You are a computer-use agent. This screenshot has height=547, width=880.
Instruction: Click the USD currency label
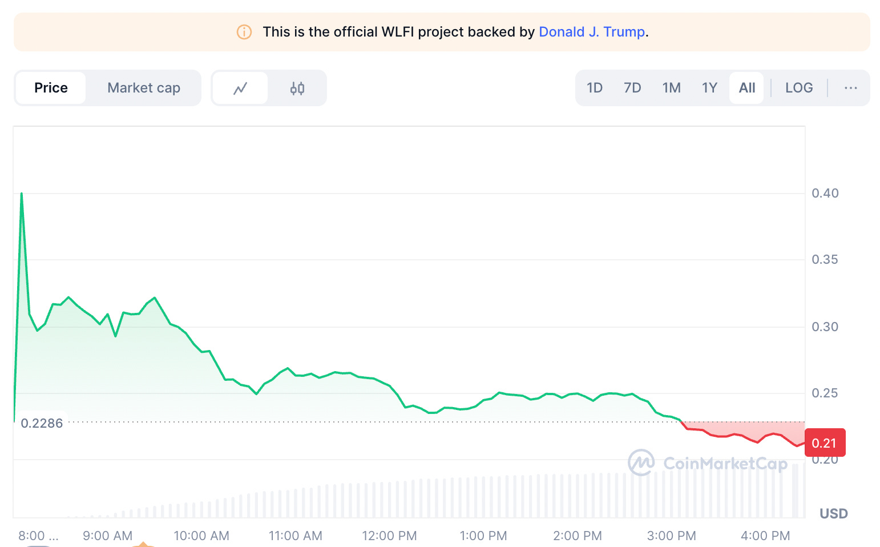tap(834, 513)
